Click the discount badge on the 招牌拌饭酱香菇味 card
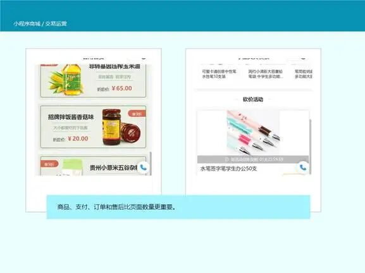 pos(137,114)
